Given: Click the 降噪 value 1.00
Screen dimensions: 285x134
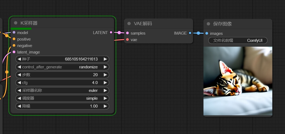Looking at the screenshot, I should [x=94, y=106].
